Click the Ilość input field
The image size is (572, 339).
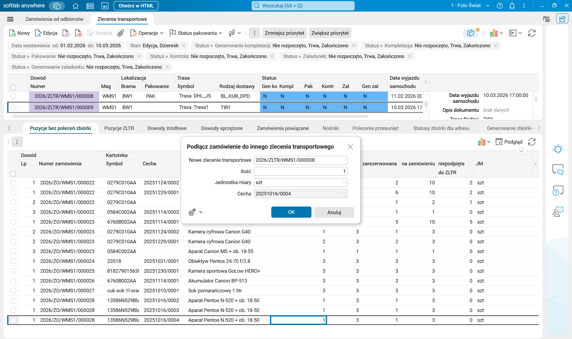pos(300,171)
